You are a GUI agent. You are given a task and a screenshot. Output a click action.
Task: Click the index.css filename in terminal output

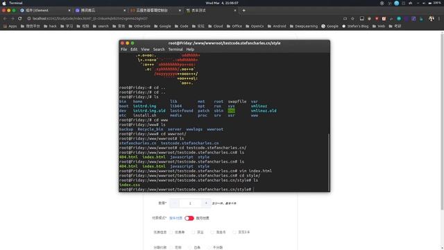[x=130, y=185]
